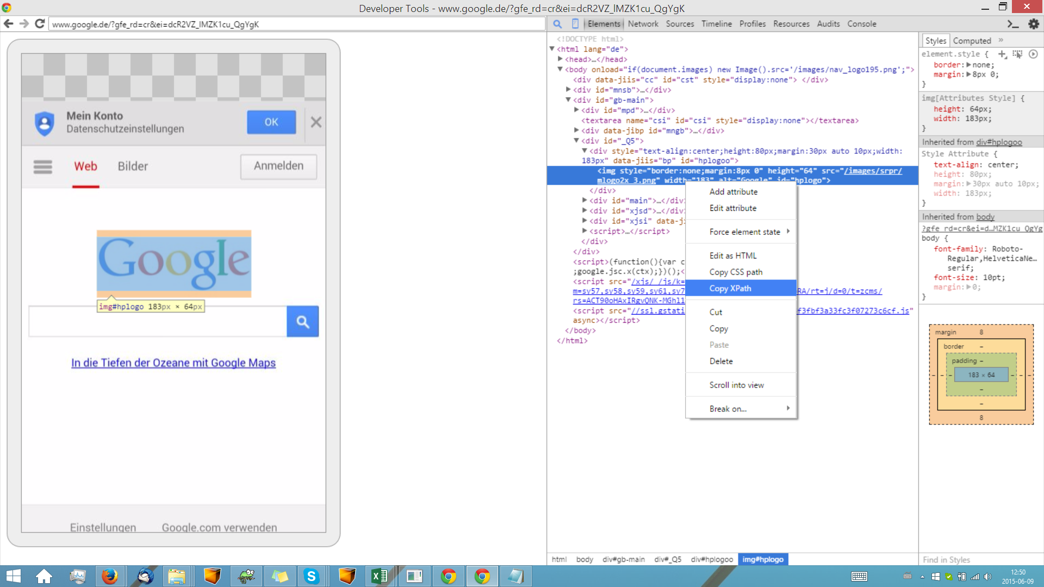Select Add attribute menu entry
1044x587 pixels.
click(741, 192)
